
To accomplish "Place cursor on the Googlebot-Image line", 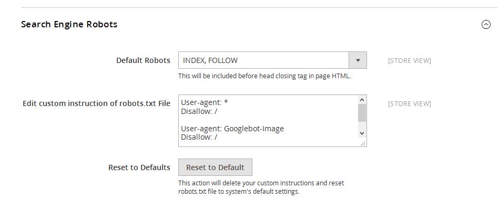I will (232, 129).
